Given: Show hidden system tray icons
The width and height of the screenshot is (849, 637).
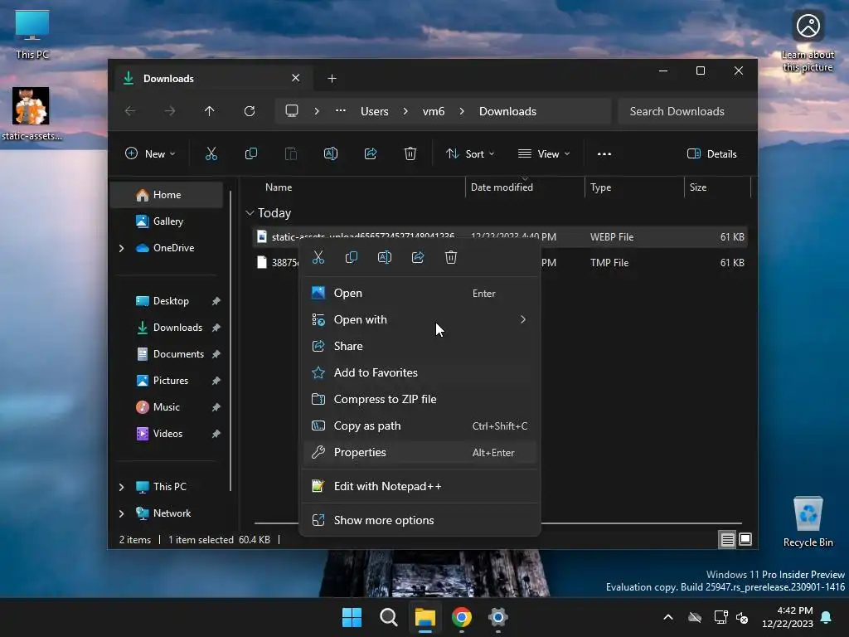Looking at the screenshot, I should [x=668, y=617].
